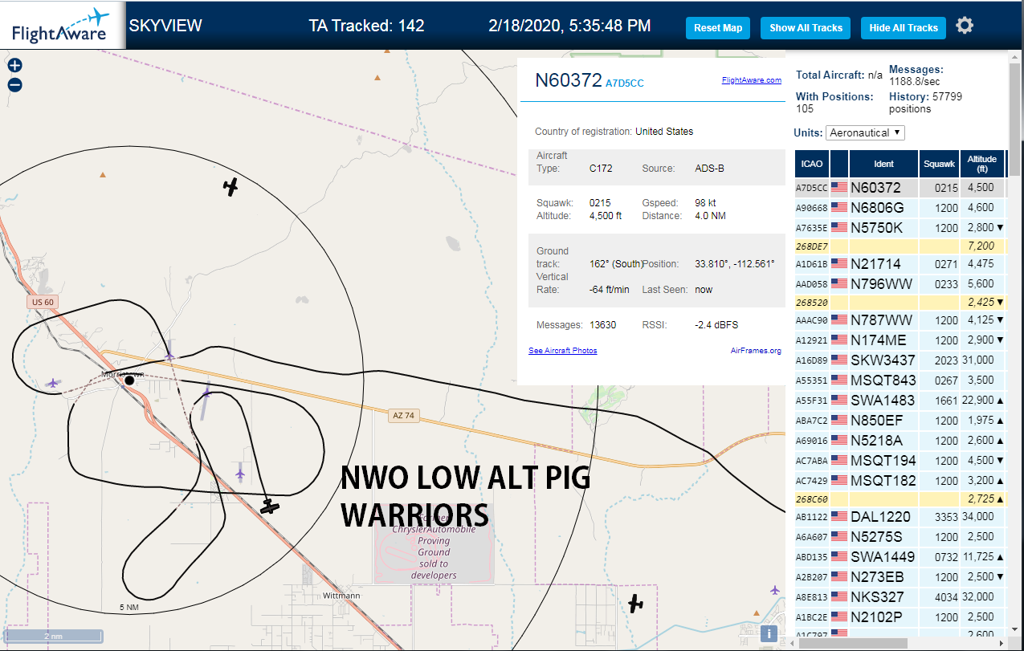Click the SKYVIEW title text
This screenshot has height=651, width=1024.
[x=165, y=26]
